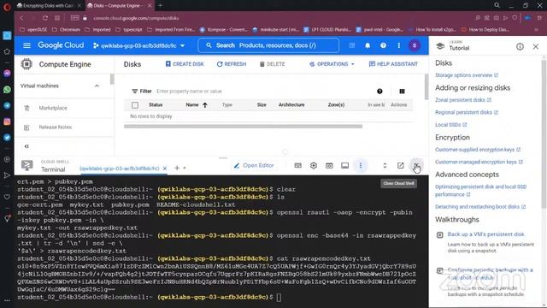Image resolution: width=547 pixels, height=308 pixels.
Task: Open the purple account avatar
Action: click(415, 45)
